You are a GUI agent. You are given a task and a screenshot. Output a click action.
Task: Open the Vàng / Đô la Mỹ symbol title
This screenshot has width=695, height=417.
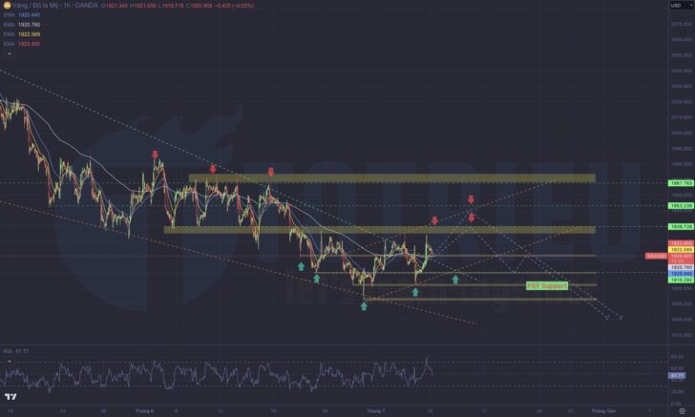(x=48, y=6)
